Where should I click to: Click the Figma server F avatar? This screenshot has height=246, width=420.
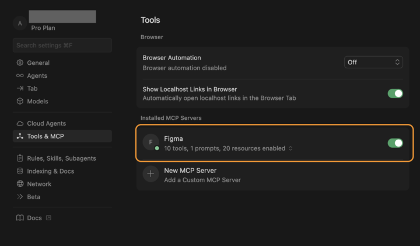click(151, 142)
